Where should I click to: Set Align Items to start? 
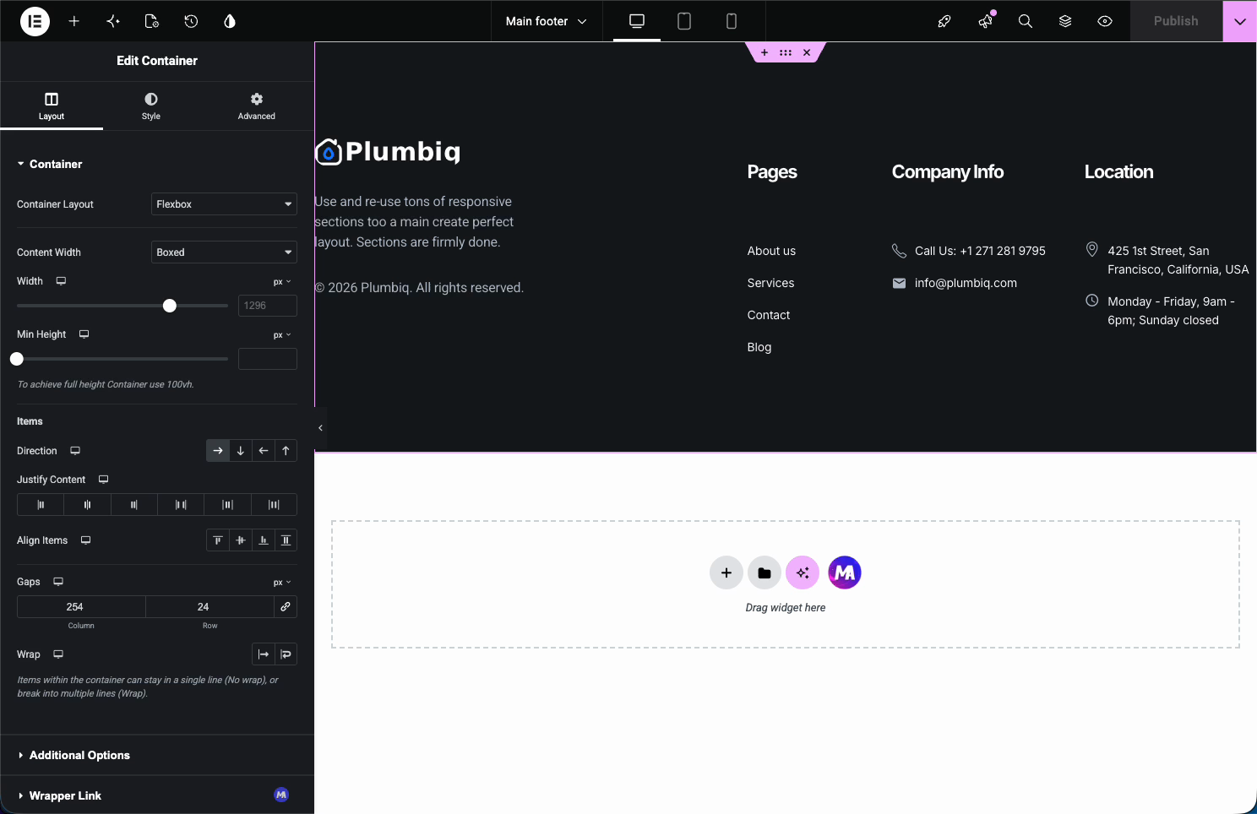(218, 540)
